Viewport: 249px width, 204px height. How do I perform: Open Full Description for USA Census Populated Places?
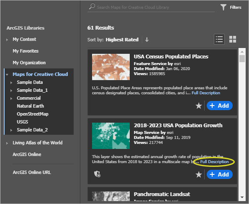206,93
